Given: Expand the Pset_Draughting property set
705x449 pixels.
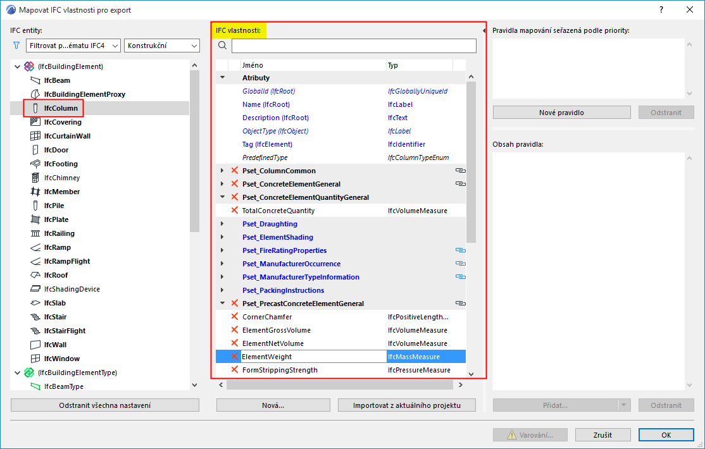Looking at the screenshot, I should click(222, 224).
